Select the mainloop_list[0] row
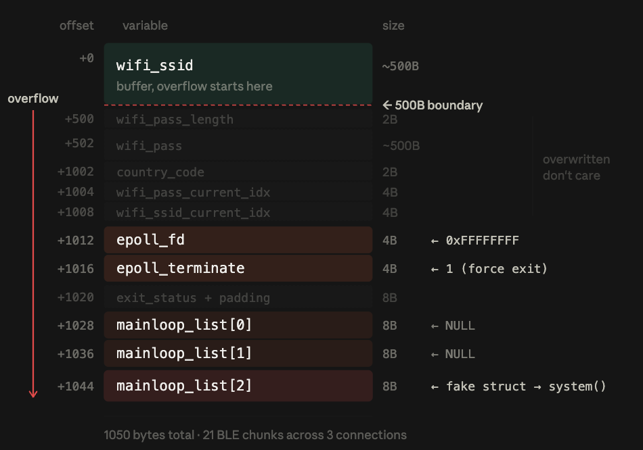This screenshot has height=450, width=643. click(238, 325)
